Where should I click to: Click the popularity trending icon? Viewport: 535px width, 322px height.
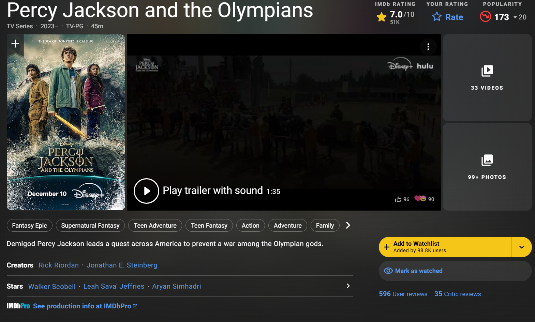(485, 17)
